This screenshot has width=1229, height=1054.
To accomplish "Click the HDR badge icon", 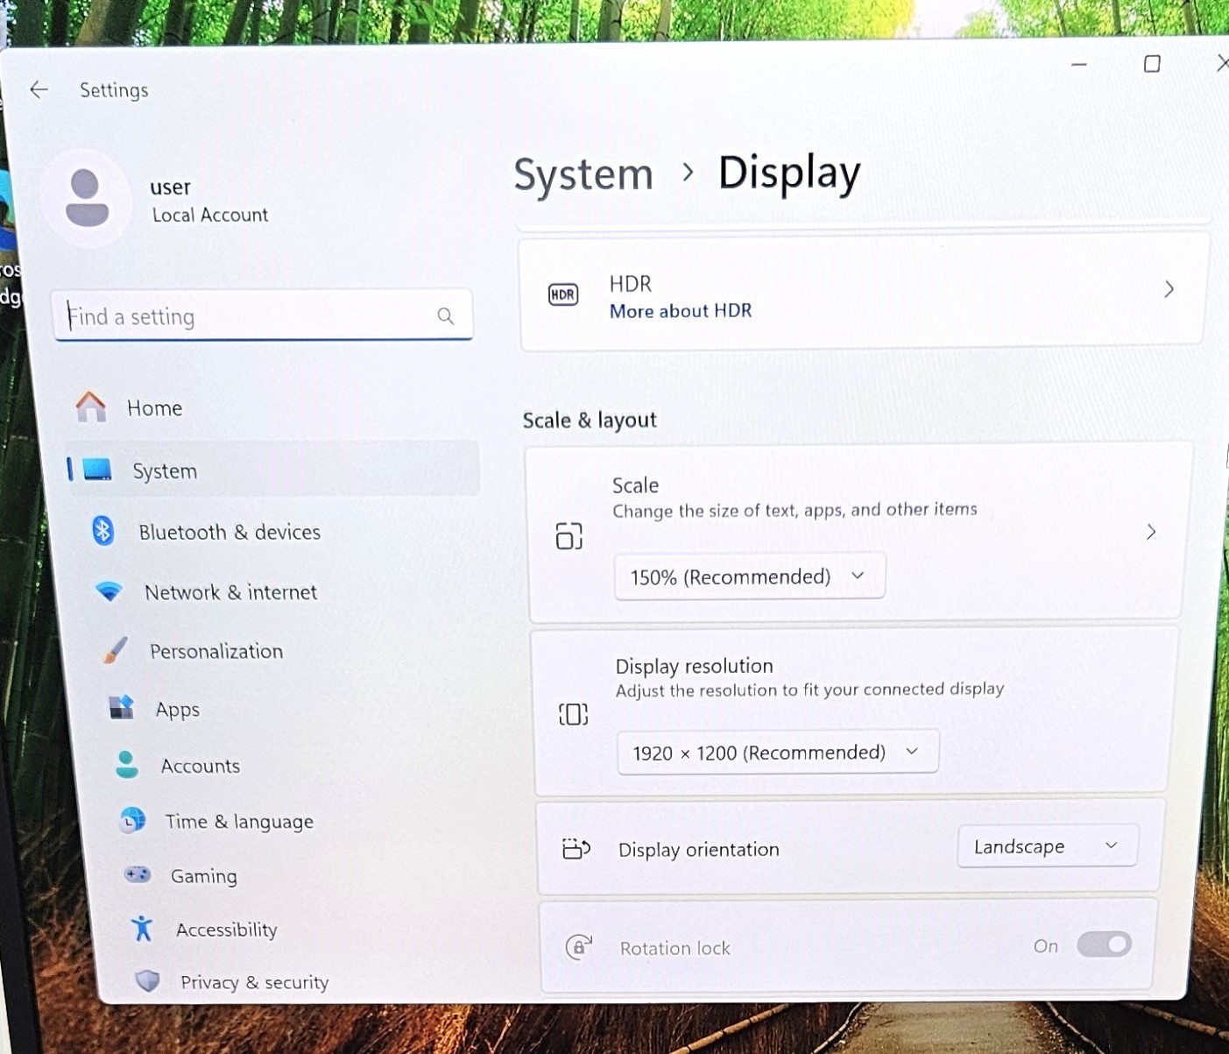I will (563, 294).
